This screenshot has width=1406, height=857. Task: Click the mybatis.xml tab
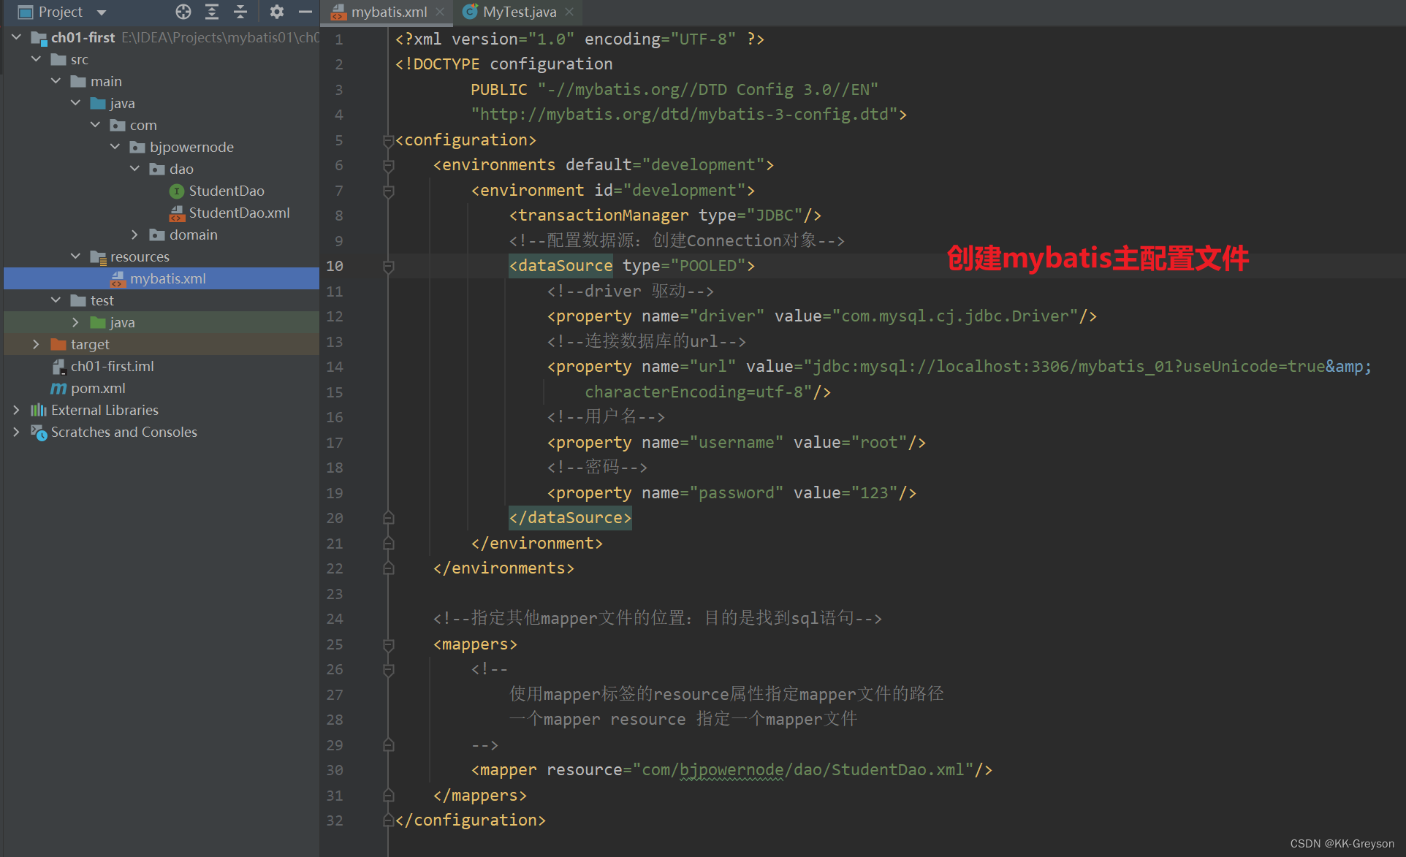[x=386, y=11]
